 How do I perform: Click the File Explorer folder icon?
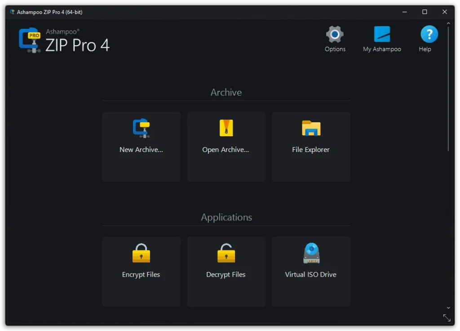tap(311, 128)
